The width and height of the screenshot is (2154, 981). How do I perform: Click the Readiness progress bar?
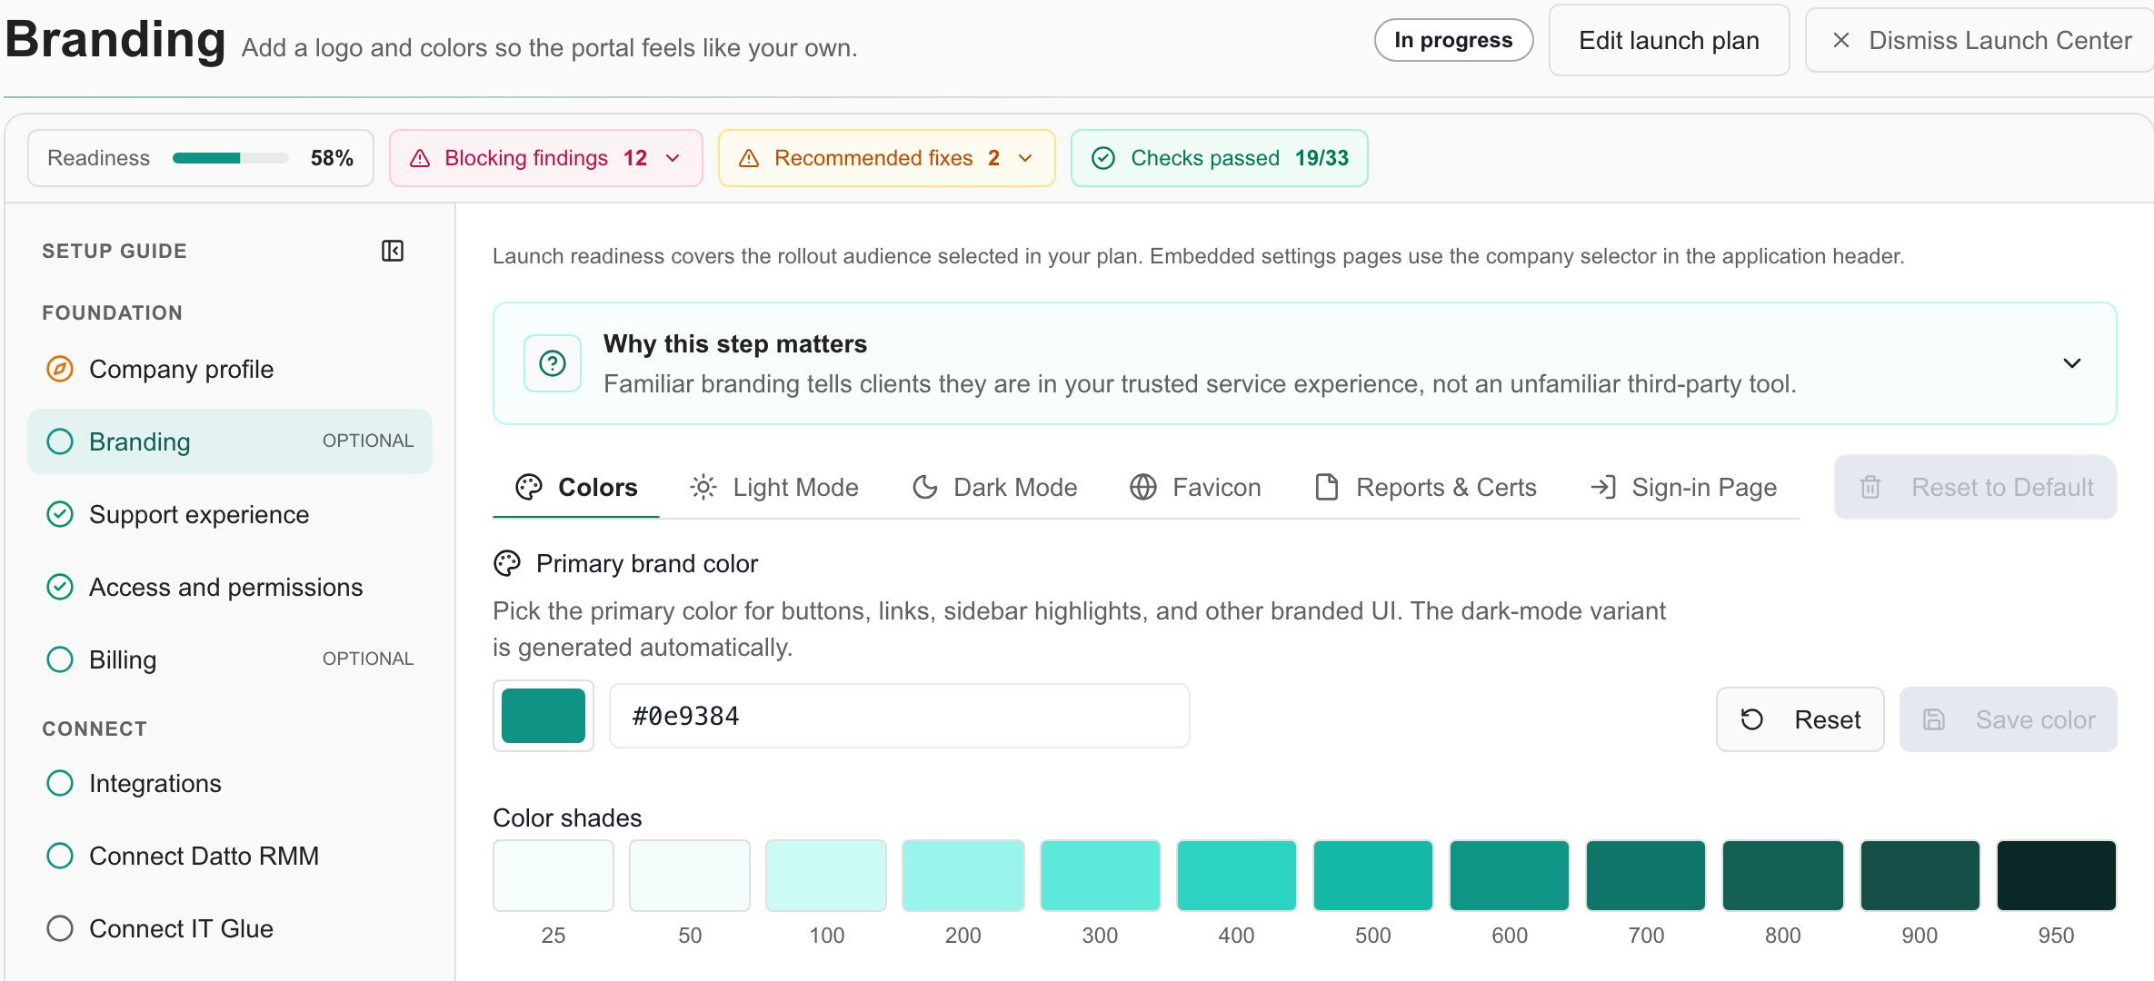tap(231, 158)
